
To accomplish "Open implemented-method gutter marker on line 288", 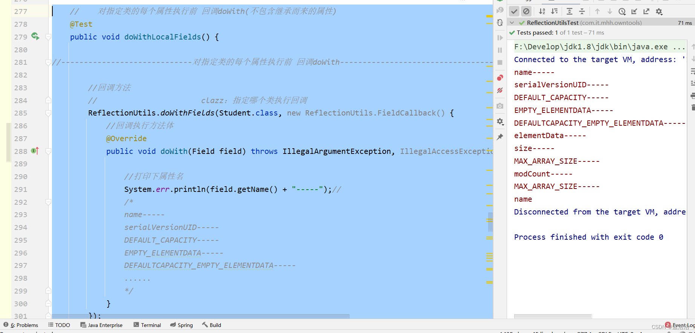I will point(35,151).
